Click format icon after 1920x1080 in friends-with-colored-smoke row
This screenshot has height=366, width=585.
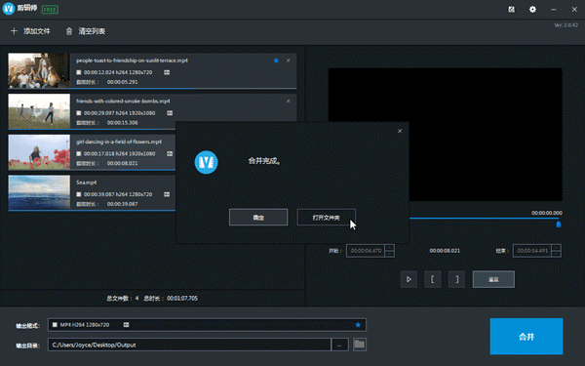tap(170, 113)
